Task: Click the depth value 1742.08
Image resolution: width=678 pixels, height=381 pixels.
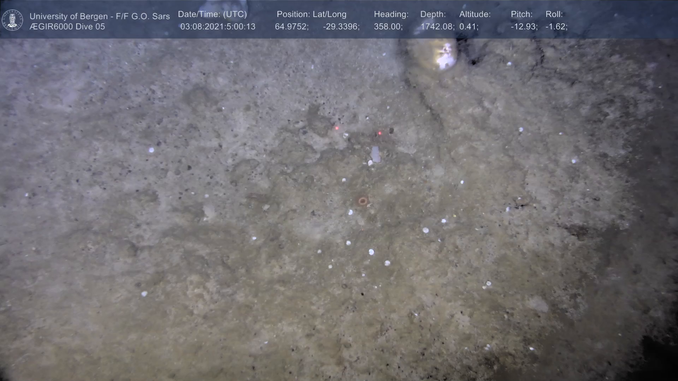Action: [x=437, y=27]
